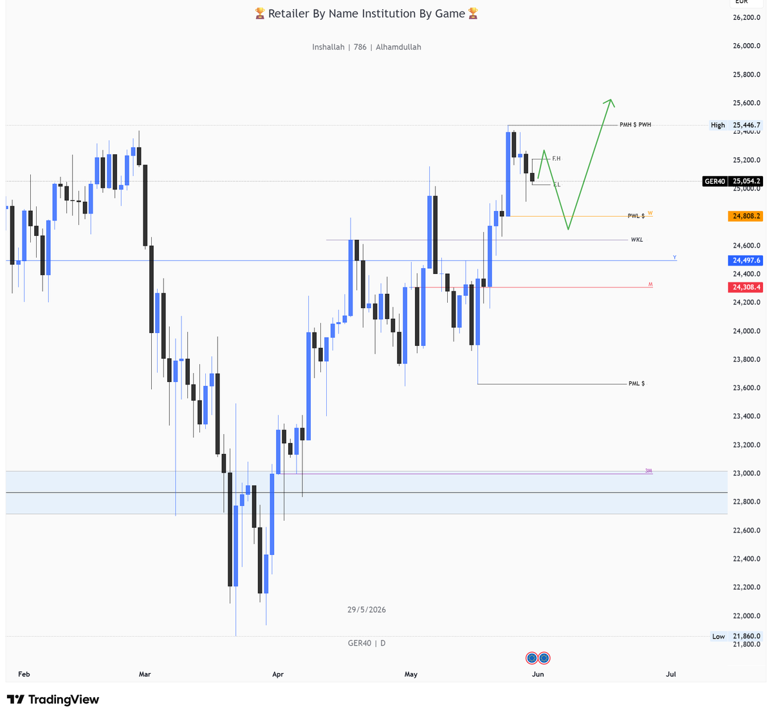Image resolution: width=772 pixels, height=717 pixels.
Task: Click the 'Jul' label on the time axis
Action: pos(671,674)
